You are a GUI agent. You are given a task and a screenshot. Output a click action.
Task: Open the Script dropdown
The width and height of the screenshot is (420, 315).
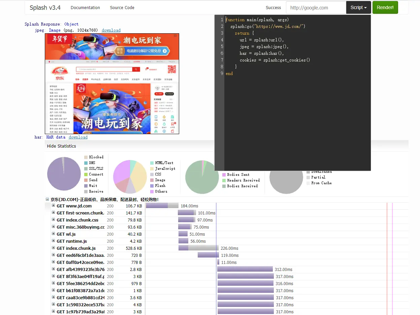[359, 7]
